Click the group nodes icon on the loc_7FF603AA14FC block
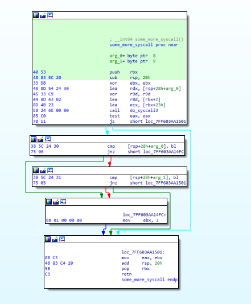This screenshot has width=251, height=304. [x=63, y=202]
